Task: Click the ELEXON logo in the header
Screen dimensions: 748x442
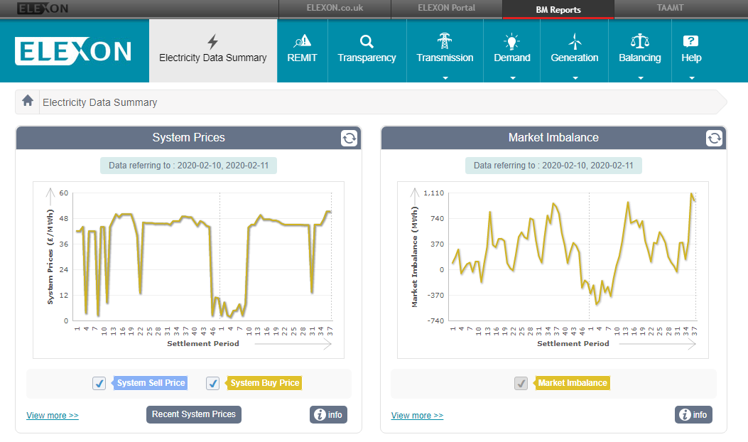Action: coord(73,51)
